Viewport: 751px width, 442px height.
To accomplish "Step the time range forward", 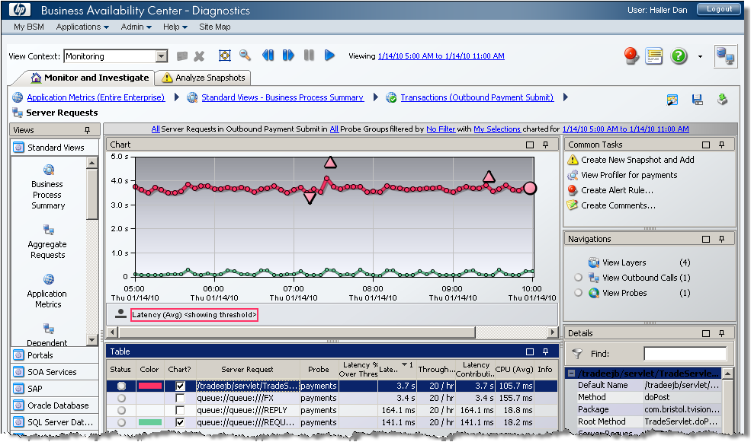I will tap(288, 56).
